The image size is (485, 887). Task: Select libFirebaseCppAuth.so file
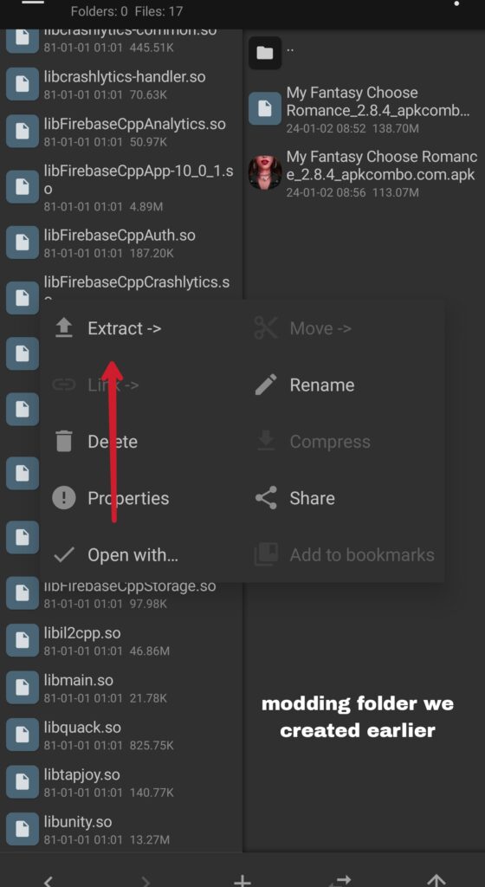(x=121, y=243)
